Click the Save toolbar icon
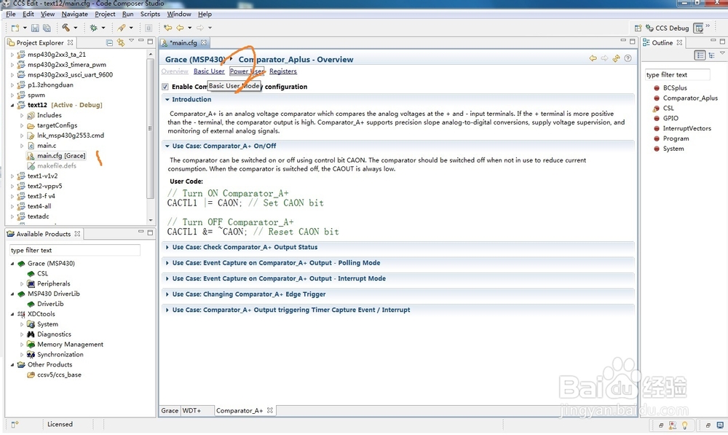Screen dimensions: 728x435 click(35, 28)
